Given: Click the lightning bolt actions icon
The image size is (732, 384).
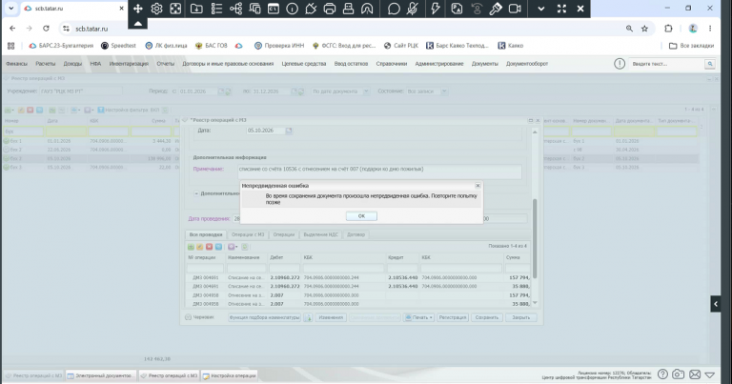Looking at the screenshot, I should 435,9.
